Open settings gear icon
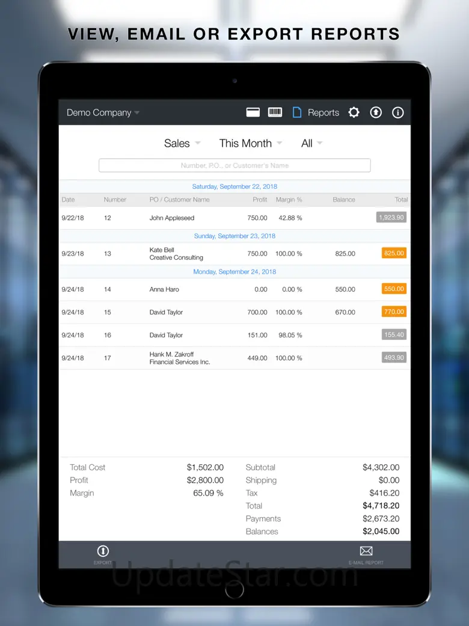This screenshot has width=469, height=626. point(354,112)
